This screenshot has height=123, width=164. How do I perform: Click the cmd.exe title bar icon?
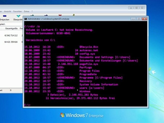(x=25, y=19)
